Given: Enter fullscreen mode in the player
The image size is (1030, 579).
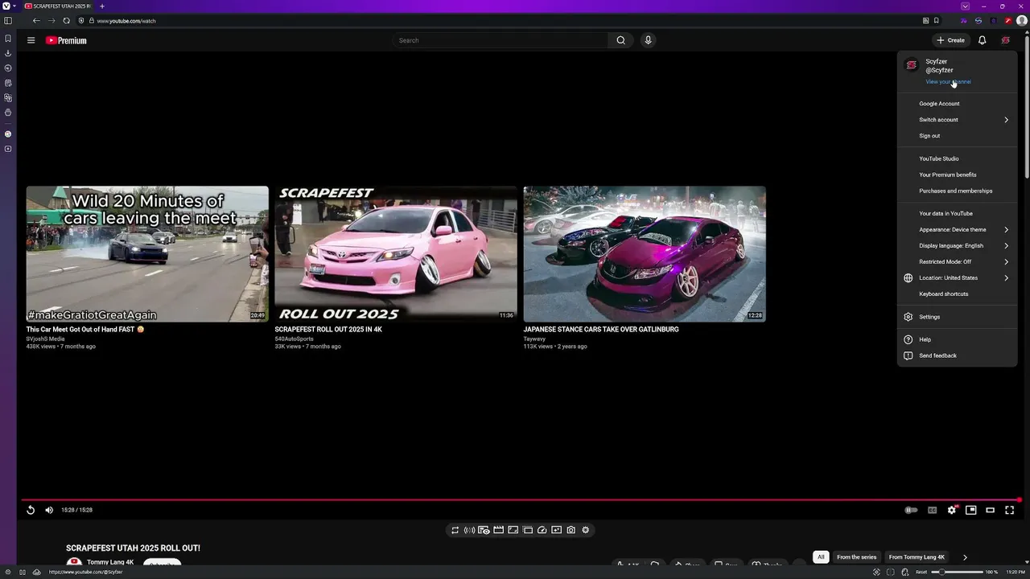Looking at the screenshot, I should [1010, 510].
